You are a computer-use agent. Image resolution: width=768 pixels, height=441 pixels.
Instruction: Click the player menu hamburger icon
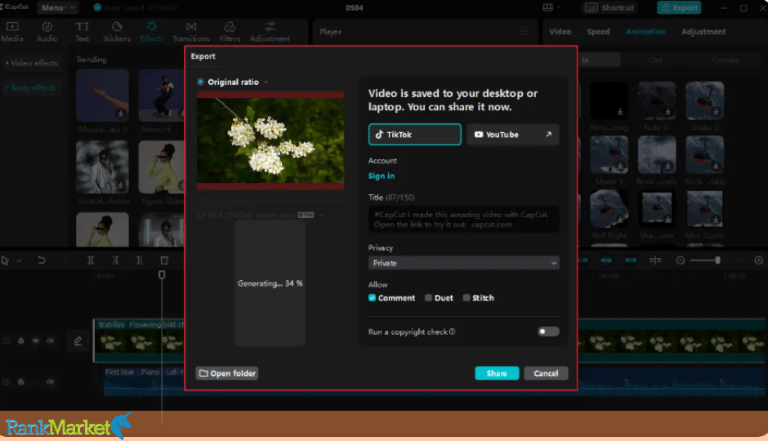(x=524, y=32)
